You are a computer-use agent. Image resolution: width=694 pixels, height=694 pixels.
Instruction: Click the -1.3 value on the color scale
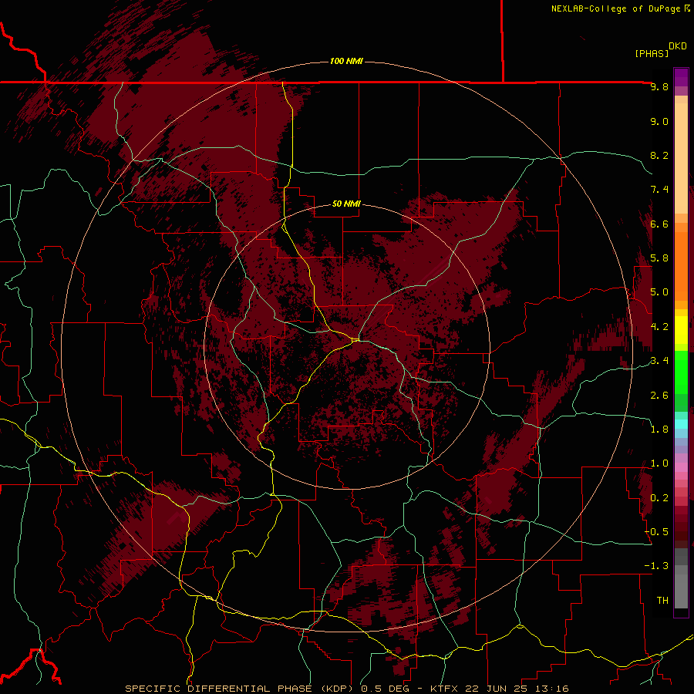click(656, 566)
